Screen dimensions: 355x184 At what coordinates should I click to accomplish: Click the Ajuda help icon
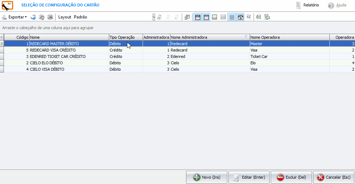(x=331, y=5)
